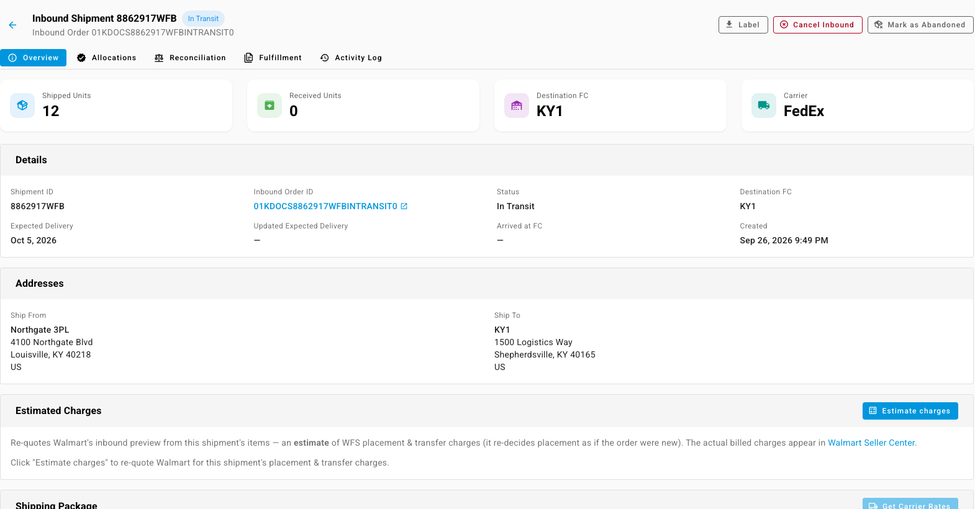Download the shipment Label
The width and height of the screenshot is (975, 509).
(743, 25)
